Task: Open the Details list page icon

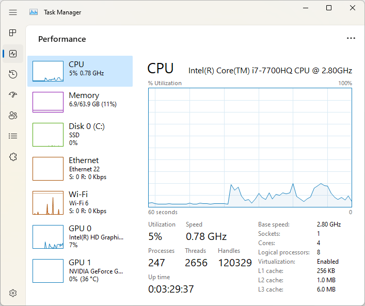Action: tap(13, 136)
